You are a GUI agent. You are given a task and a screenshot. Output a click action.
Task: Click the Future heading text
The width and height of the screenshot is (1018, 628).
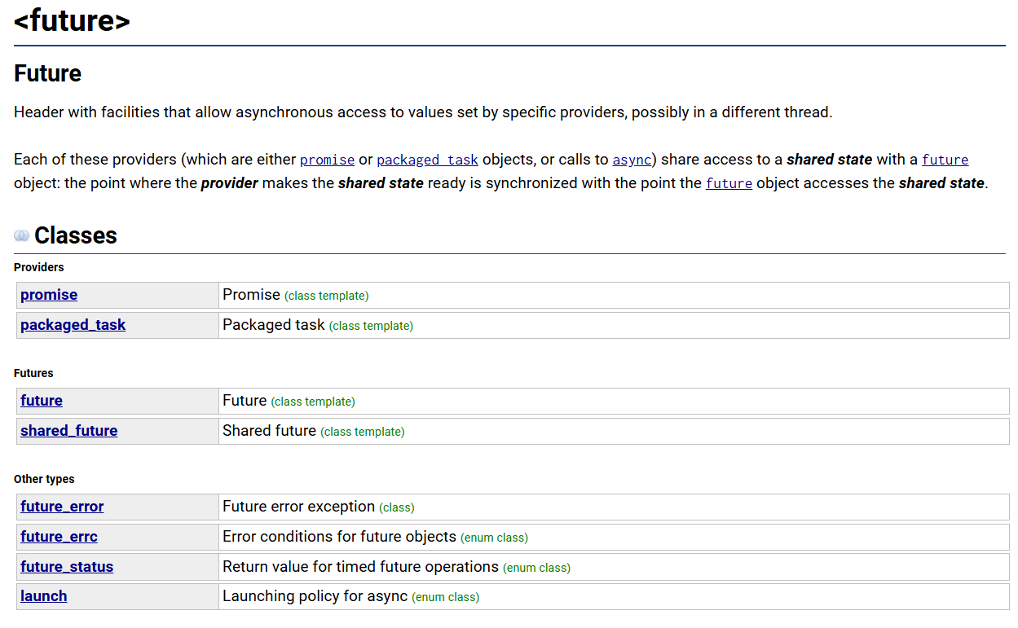point(46,73)
